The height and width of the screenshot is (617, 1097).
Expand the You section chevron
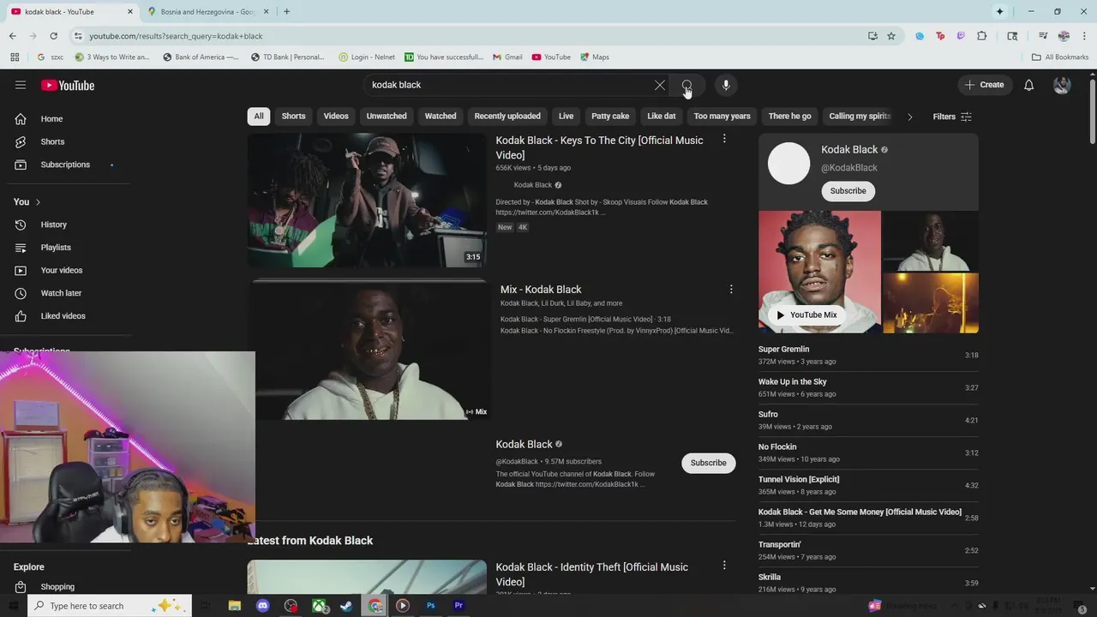(x=37, y=202)
